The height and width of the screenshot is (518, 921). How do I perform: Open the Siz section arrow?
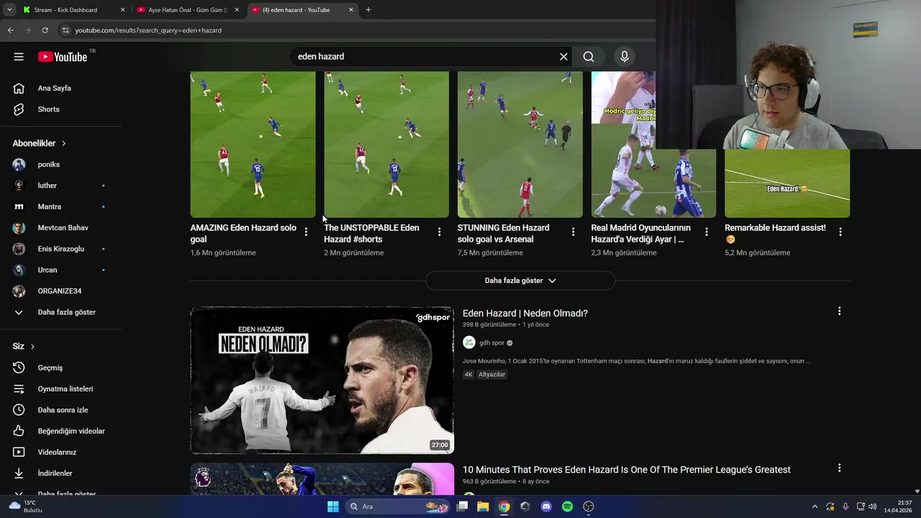coord(32,346)
